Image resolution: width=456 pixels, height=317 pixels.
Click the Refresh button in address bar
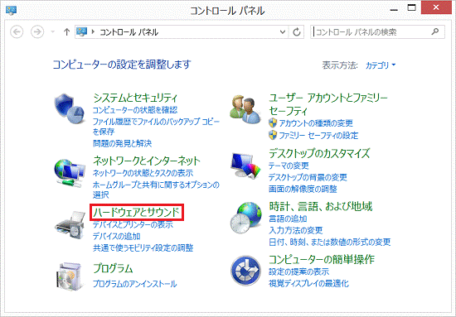(x=297, y=31)
